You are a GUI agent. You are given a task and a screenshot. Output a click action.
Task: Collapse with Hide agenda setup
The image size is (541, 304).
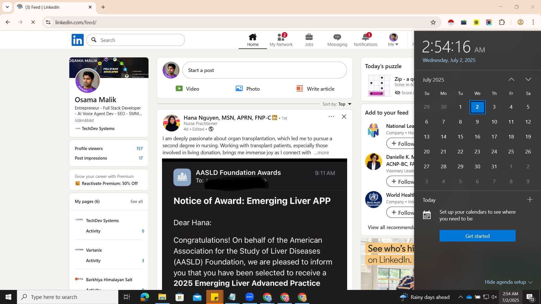pos(508,282)
